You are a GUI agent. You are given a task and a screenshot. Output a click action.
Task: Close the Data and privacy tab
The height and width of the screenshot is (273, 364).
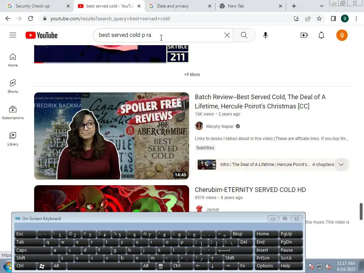210,6
